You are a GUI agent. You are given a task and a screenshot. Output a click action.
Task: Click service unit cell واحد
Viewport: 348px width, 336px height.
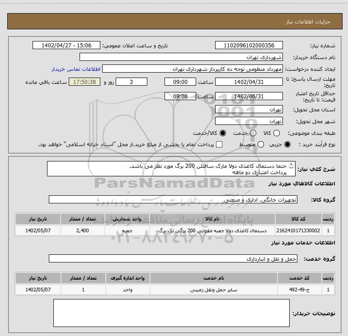pyautogui.click(x=127, y=290)
